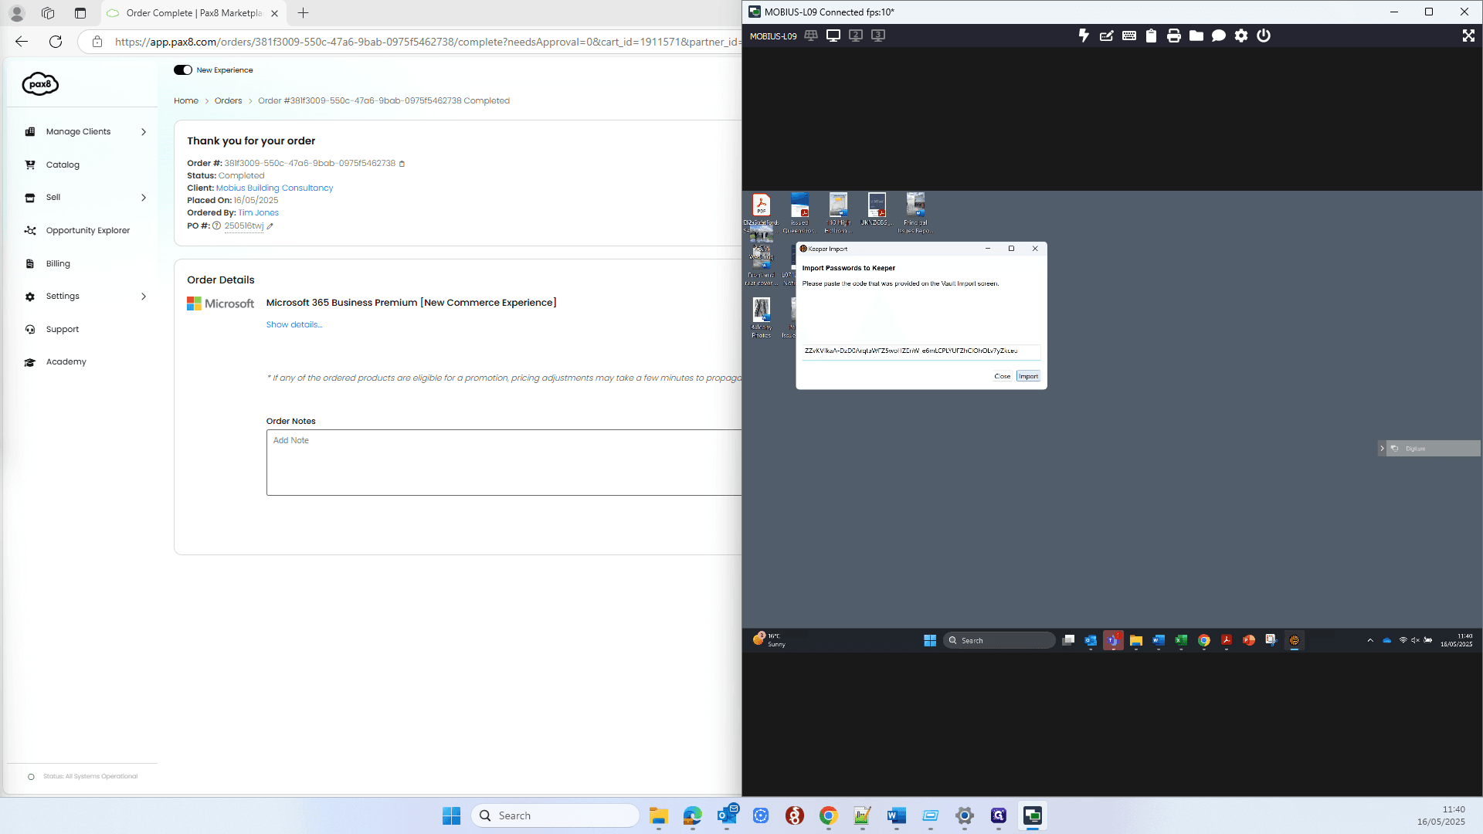The height and width of the screenshot is (834, 1483).
Task: Click the pax8 cloud logo
Action: coord(40,83)
